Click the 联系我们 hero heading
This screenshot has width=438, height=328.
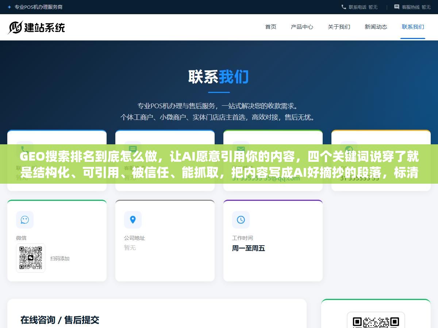(219, 77)
